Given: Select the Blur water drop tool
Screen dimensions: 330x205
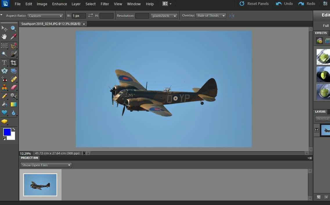Looking at the screenshot, I should [13, 113].
